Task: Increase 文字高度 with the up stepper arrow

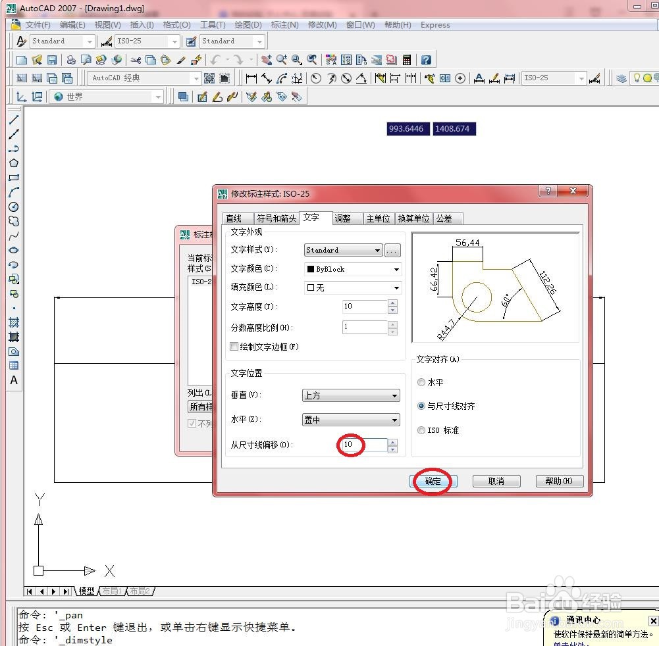Action: 393,303
